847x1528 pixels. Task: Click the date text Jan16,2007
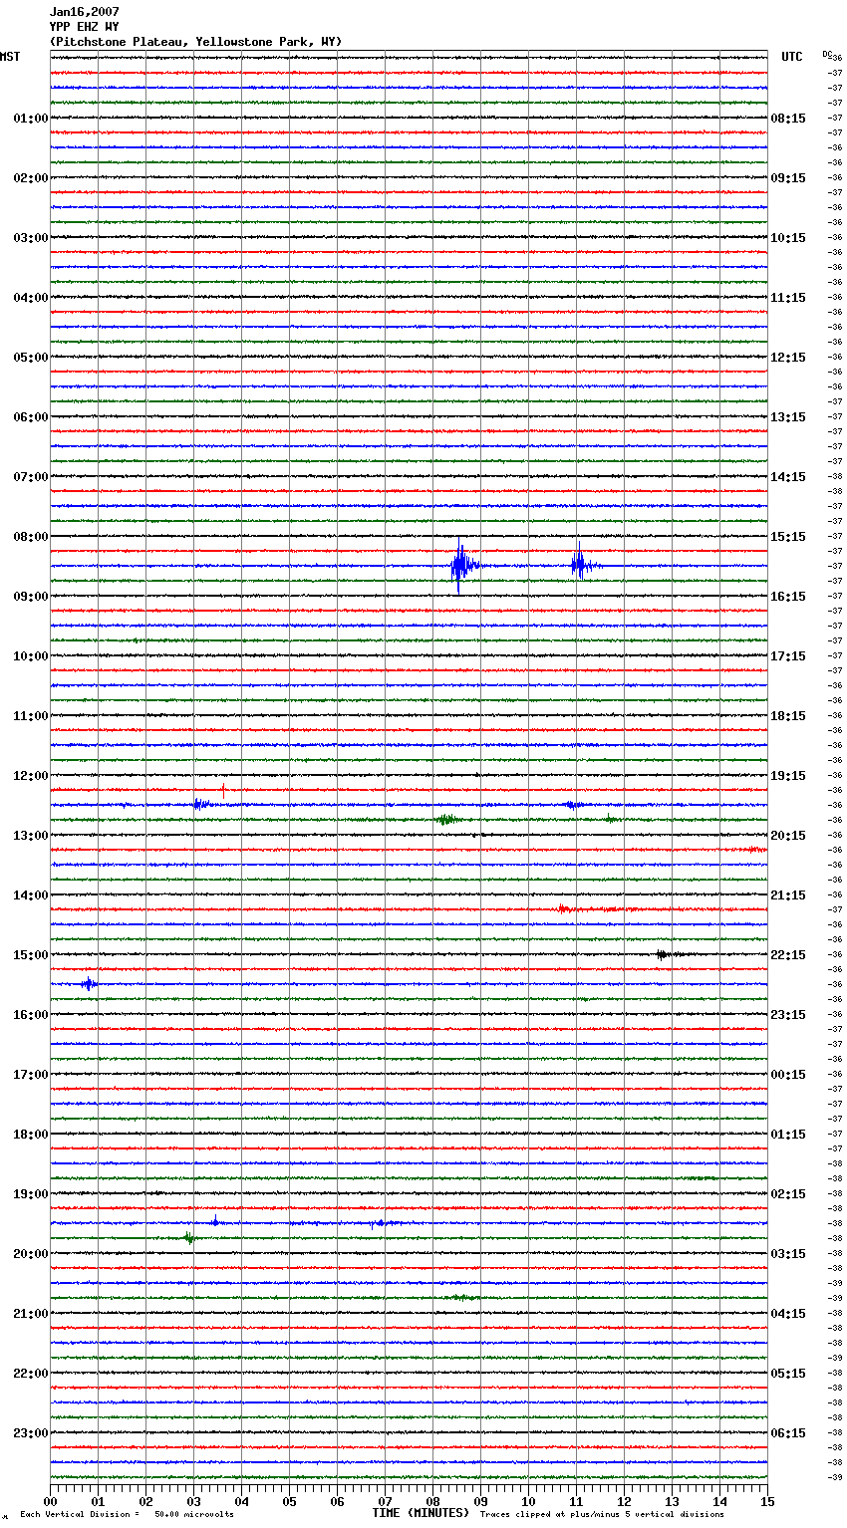tap(84, 12)
